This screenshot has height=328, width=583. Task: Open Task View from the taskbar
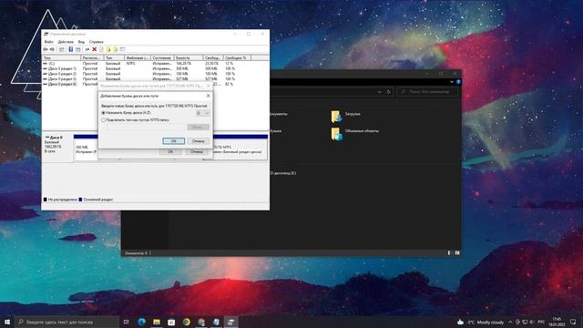point(127,322)
